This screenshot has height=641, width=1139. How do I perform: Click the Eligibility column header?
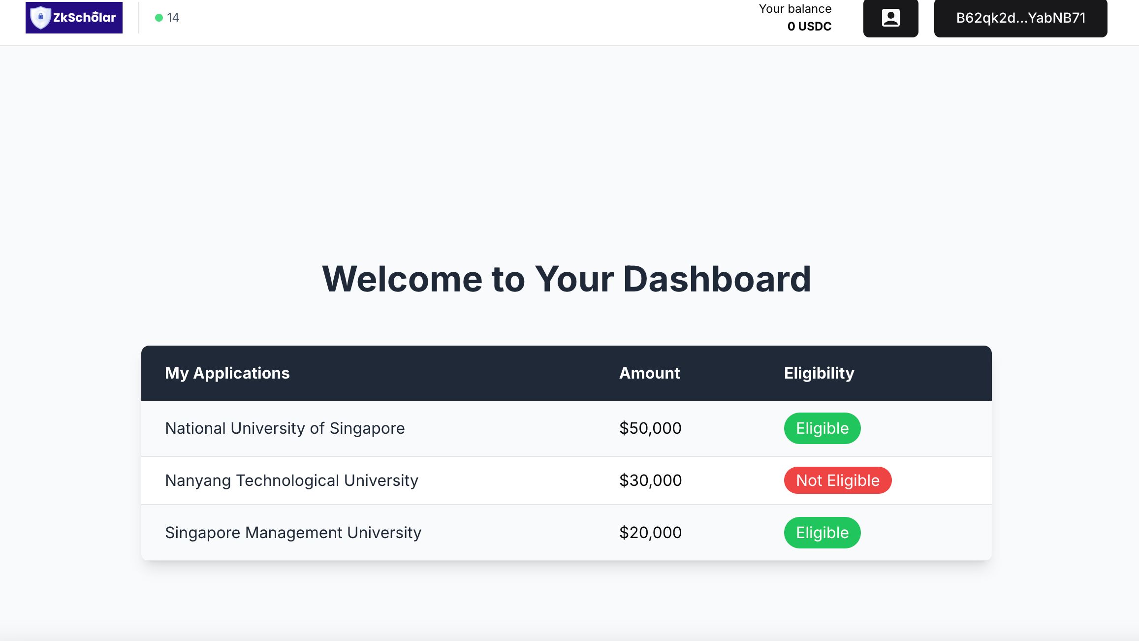tap(819, 373)
